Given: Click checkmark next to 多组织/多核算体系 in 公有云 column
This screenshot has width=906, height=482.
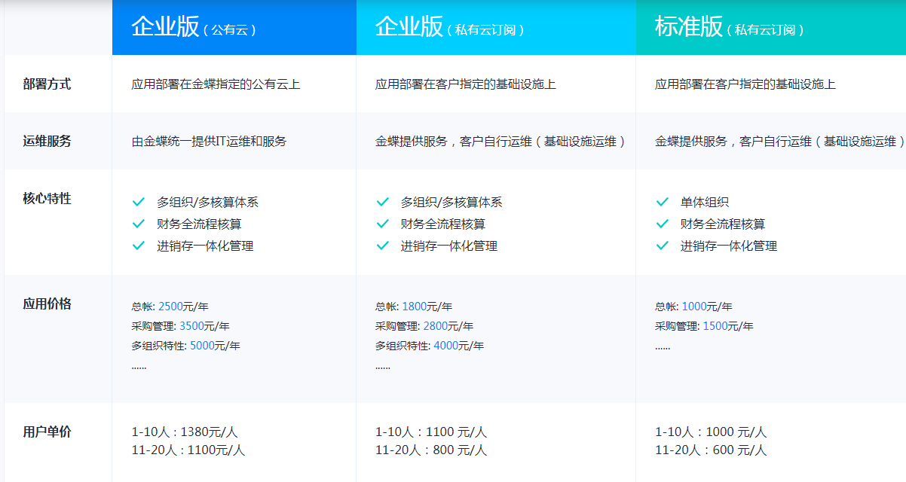Looking at the screenshot, I should pyautogui.click(x=139, y=202).
